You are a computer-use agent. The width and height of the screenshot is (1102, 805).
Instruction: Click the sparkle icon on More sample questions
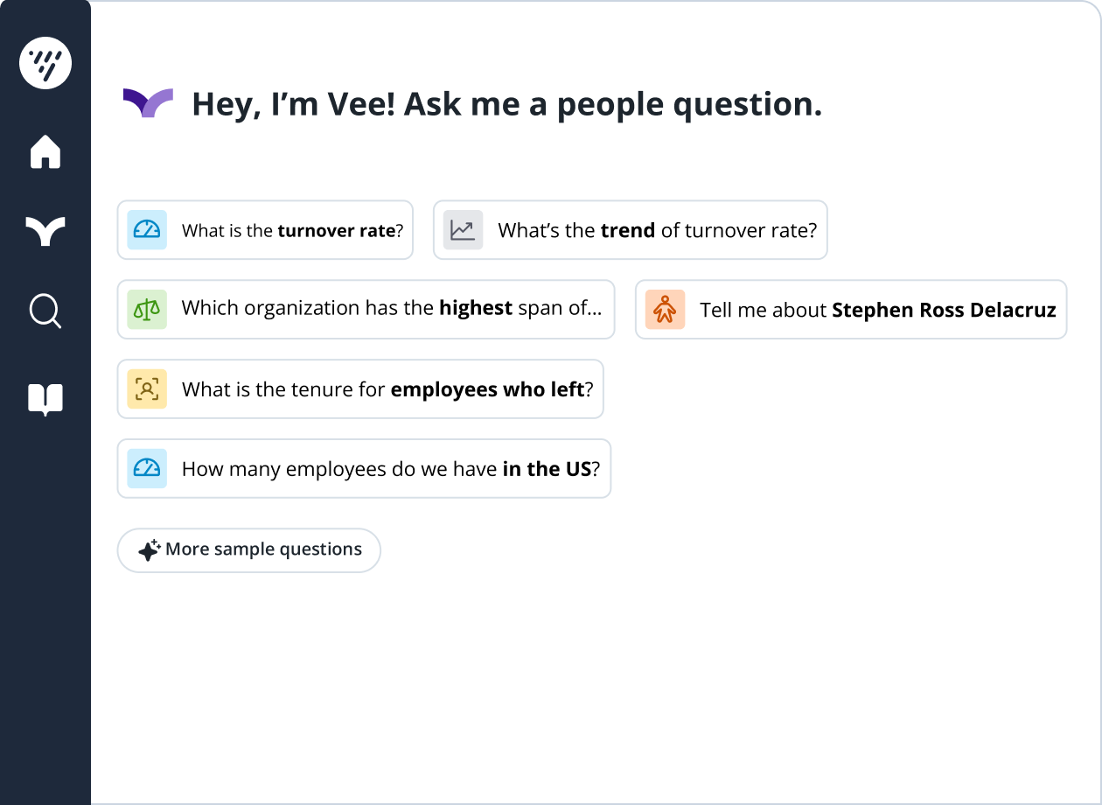149,549
